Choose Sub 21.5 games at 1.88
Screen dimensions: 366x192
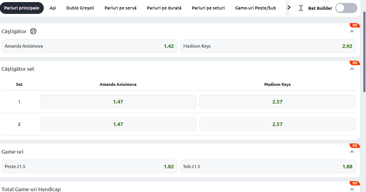tap(268, 167)
